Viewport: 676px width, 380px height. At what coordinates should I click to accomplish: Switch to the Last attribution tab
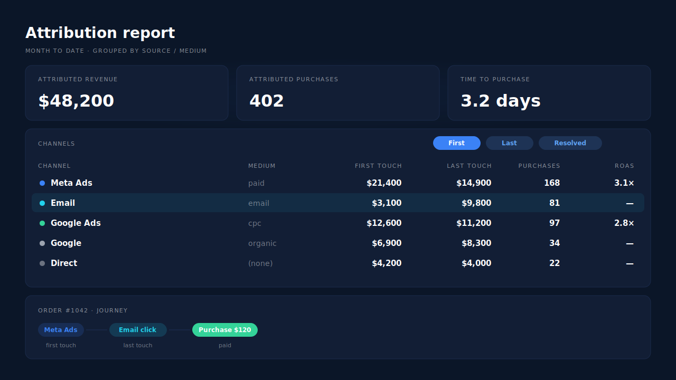click(510, 143)
